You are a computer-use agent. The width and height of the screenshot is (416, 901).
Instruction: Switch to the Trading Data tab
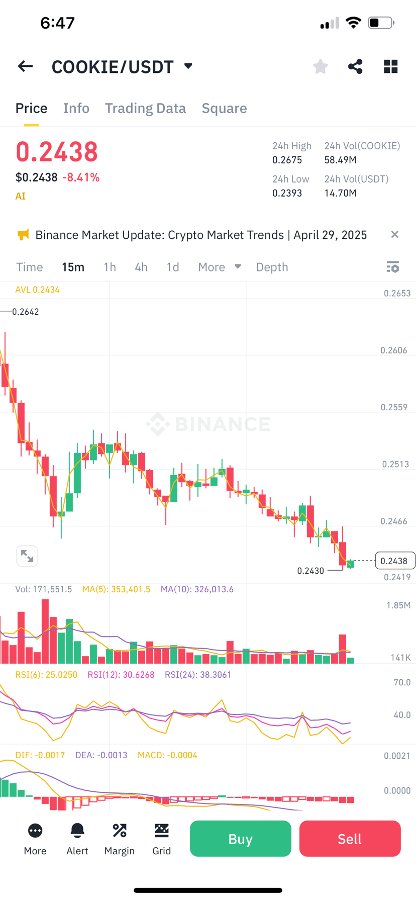click(x=145, y=108)
